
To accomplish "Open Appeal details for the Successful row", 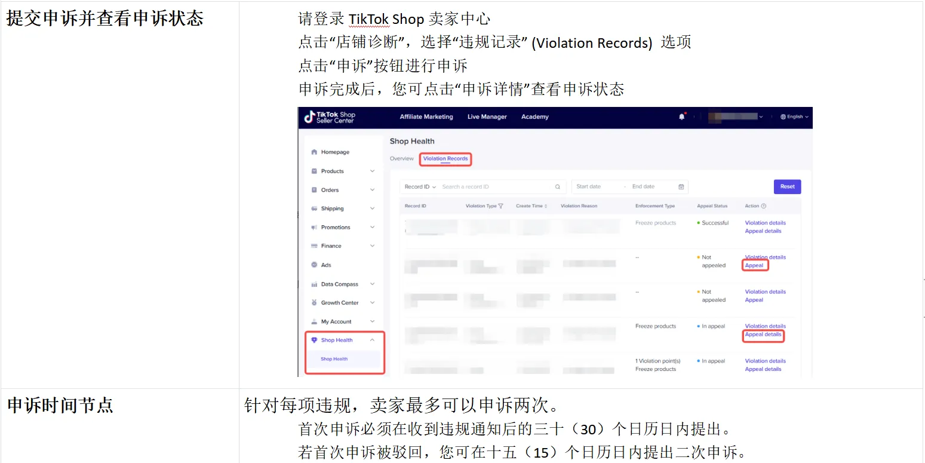I will click(763, 231).
